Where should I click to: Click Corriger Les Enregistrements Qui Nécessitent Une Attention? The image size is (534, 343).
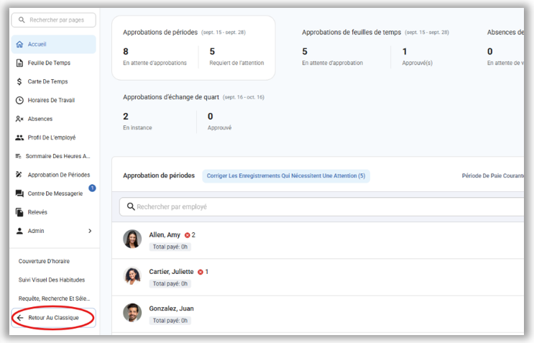coord(286,175)
